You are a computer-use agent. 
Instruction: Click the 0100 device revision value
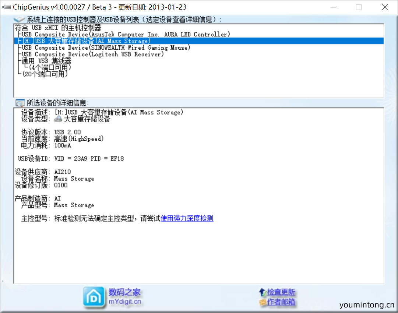coord(61,185)
